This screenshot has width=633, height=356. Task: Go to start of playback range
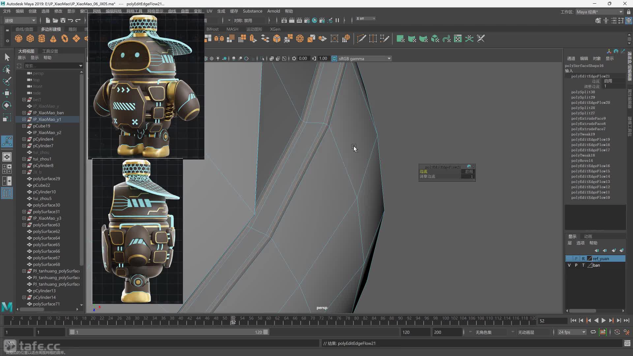[573, 320]
